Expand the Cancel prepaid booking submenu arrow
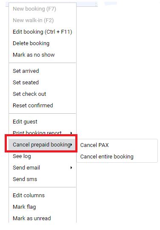 (71, 145)
